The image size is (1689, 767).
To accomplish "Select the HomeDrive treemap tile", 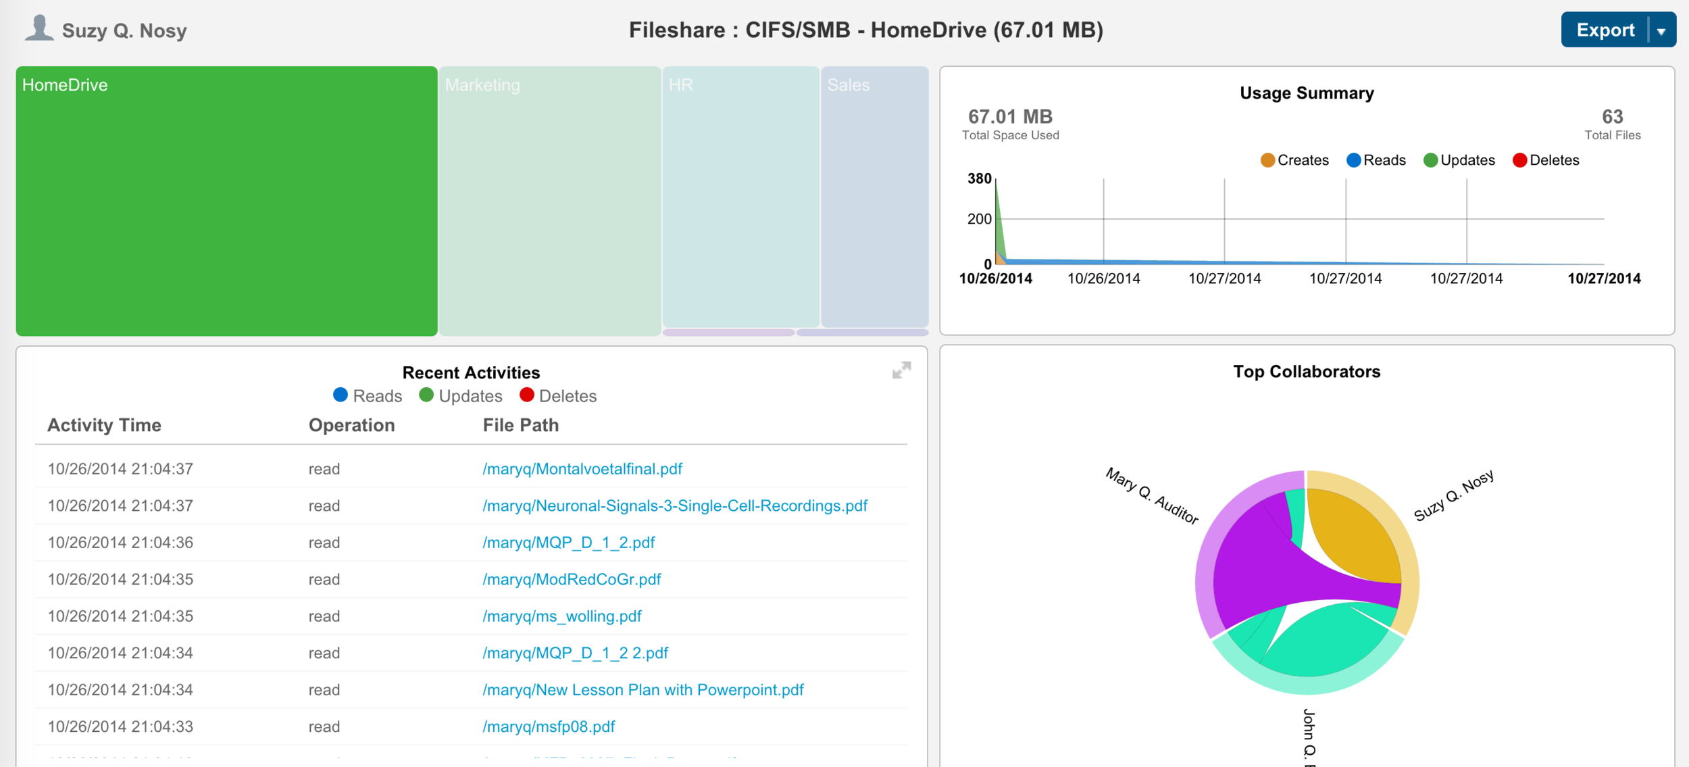I will pos(226,201).
